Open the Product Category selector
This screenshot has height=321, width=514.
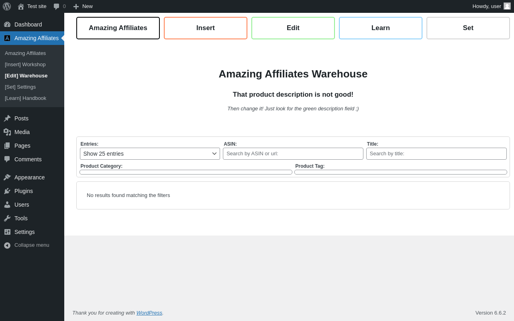click(x=186, y=172)
